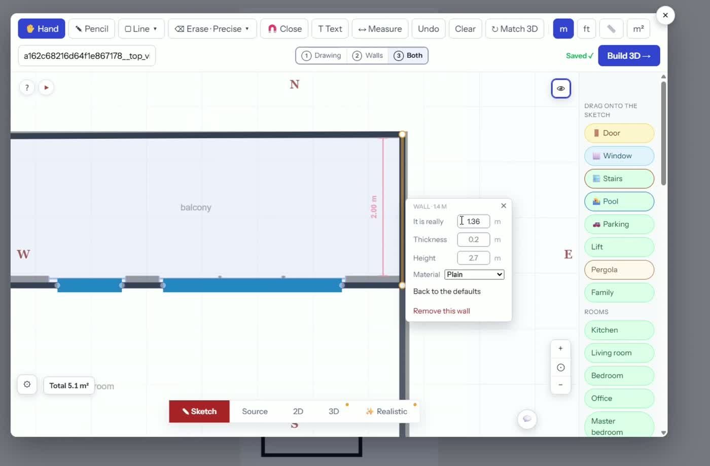Click the recenter view icon
Viewport: 710px width, 466px height.
pyautogui.click(x=560, y=367)
